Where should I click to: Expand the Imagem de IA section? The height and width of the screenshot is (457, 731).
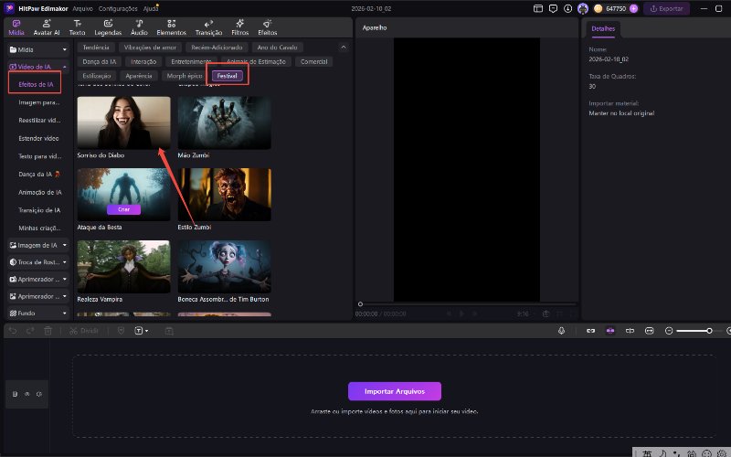37,245
